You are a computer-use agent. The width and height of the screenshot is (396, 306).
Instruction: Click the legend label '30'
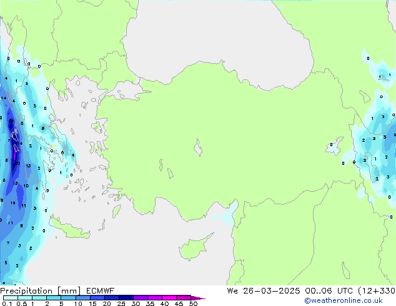136,304
